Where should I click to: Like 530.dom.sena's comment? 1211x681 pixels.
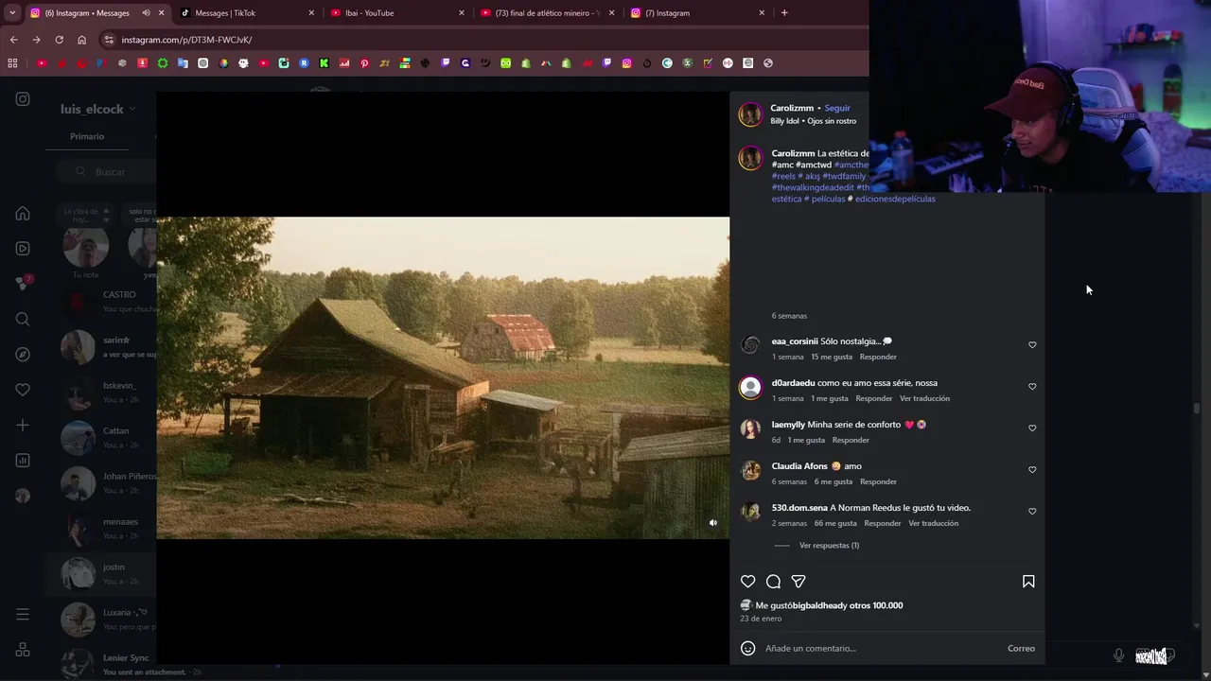pyautogui.click(x=1032, y=511)
